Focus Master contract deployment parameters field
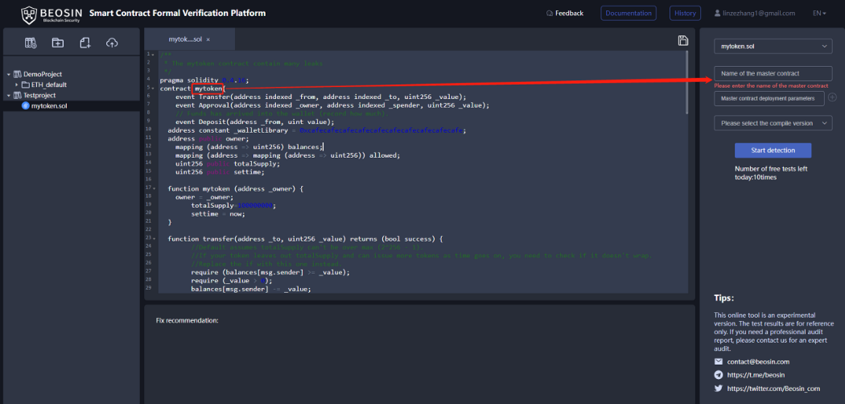Viewport: 845px width, 404px height. 769,98
